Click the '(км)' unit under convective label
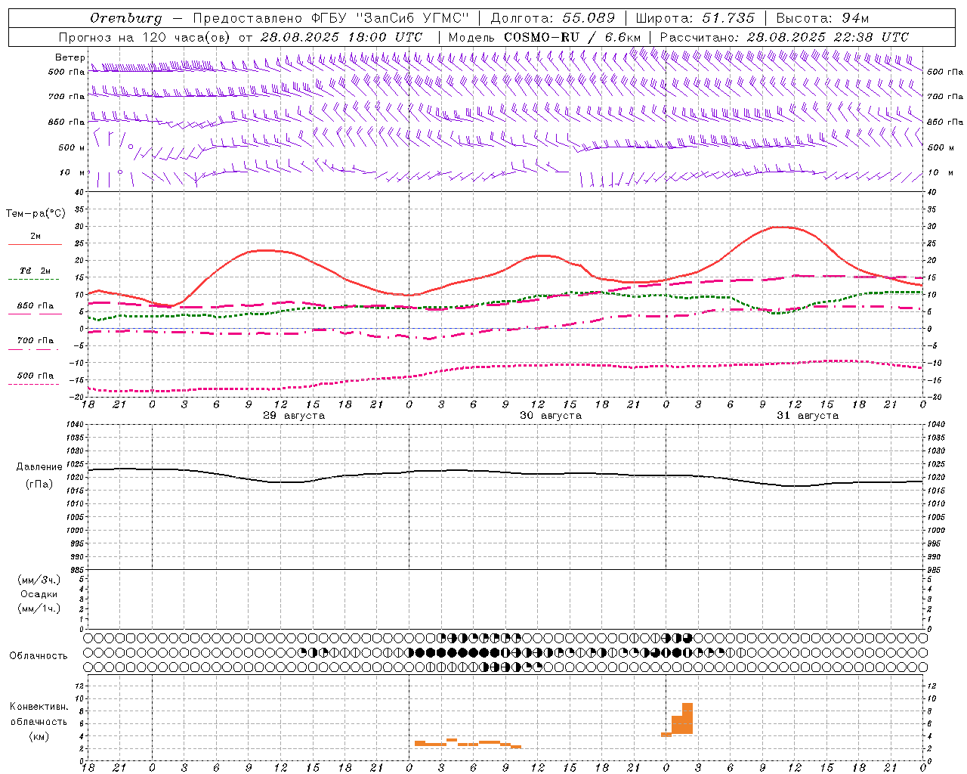 (x=39, y=736)
